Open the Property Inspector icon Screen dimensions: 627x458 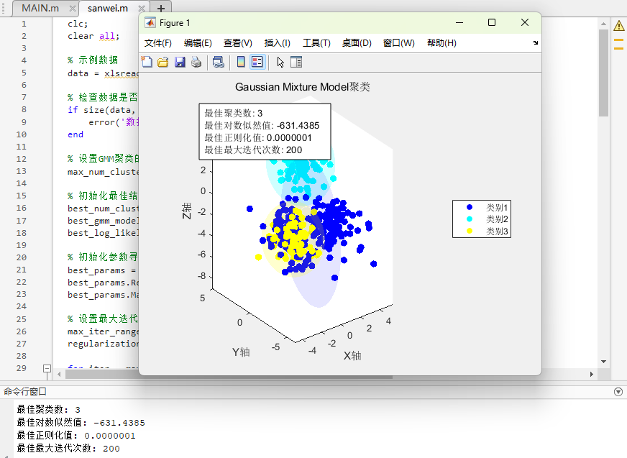tap(296, 62)
